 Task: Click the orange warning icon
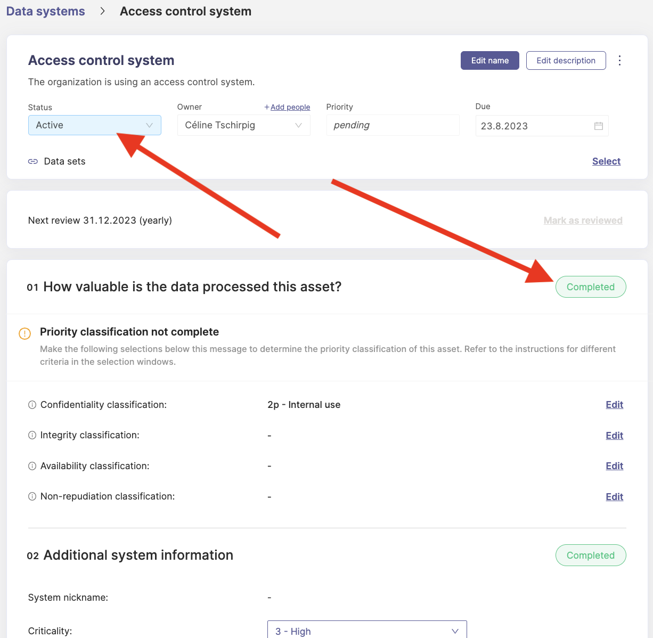tap(25, 333)
